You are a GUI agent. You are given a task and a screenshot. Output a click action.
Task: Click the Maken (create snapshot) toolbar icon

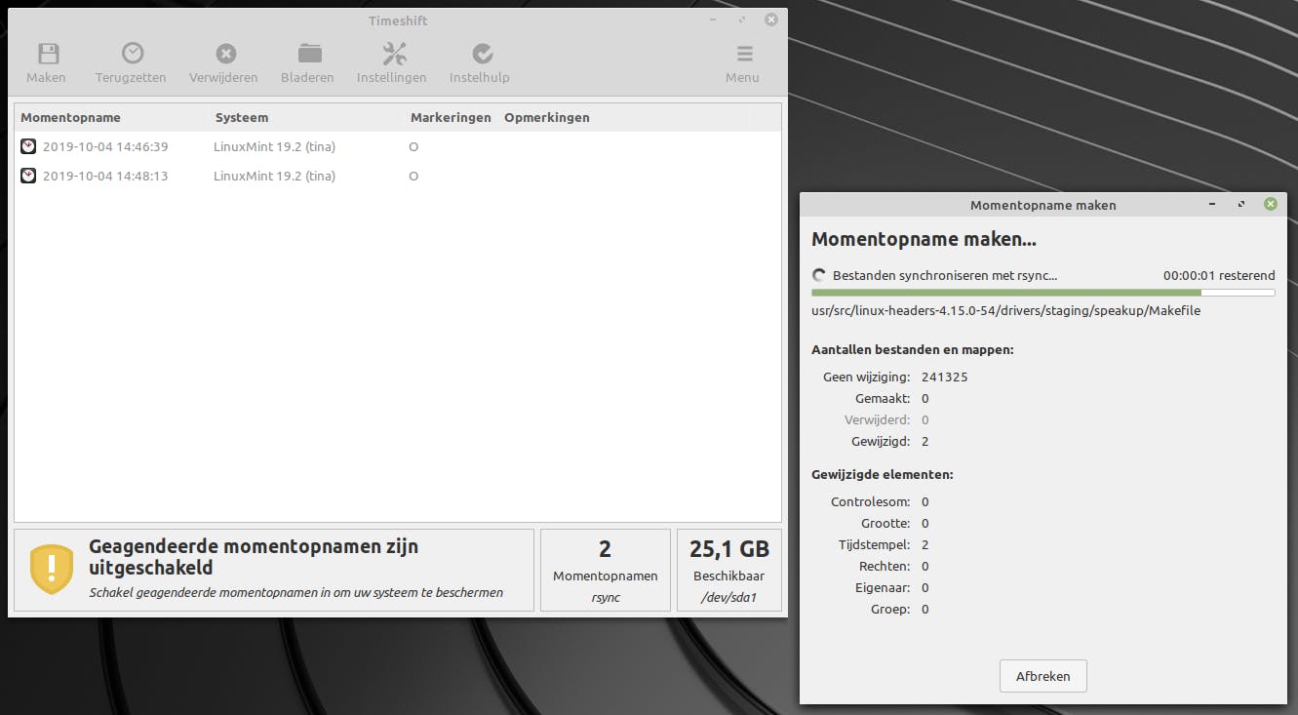[x=47, y=54]
